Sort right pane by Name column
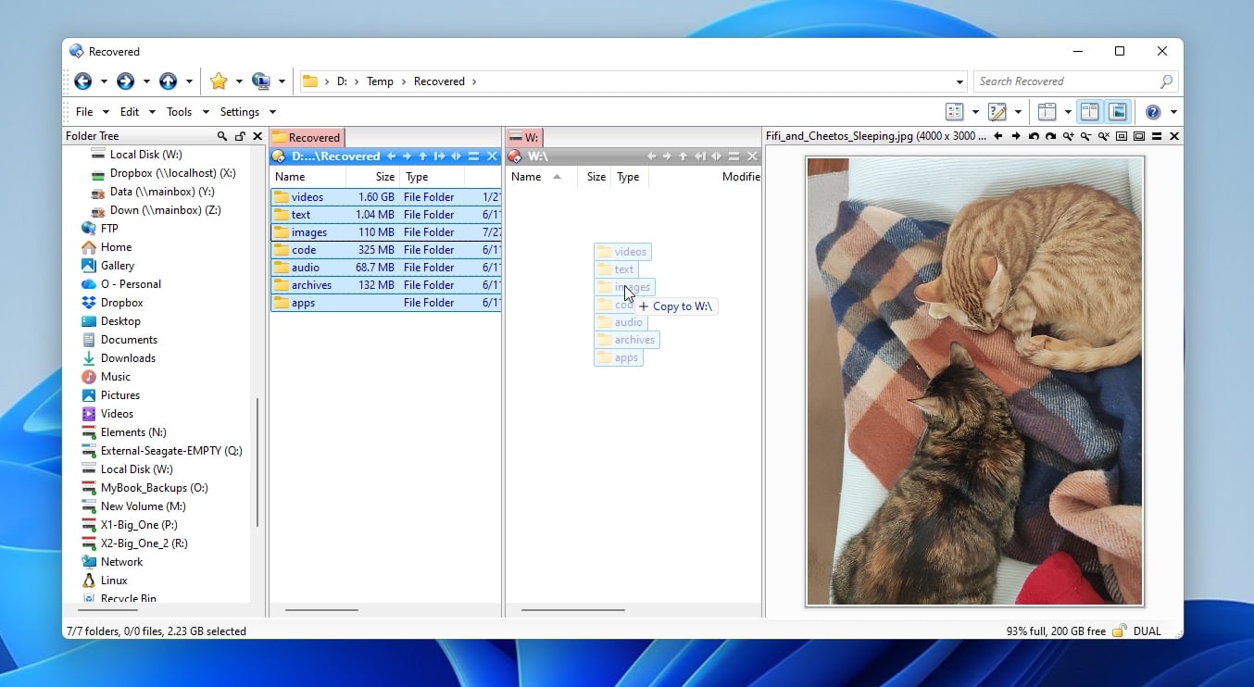This screenshot has height=687, width=1254. (543, 177)
